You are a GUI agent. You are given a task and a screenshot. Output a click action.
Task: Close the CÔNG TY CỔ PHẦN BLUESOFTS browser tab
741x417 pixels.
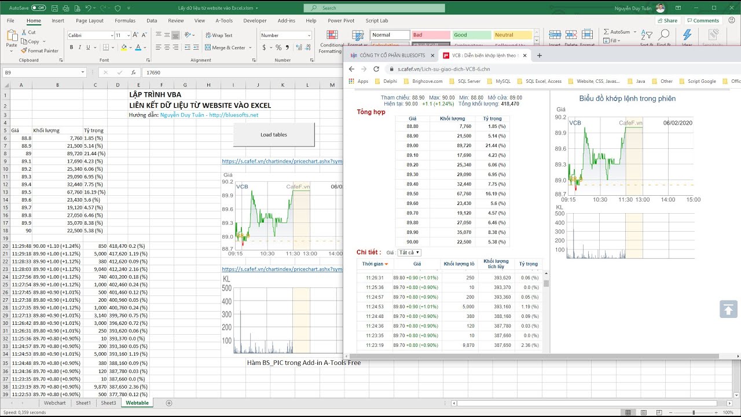click(x=431, y=56)
